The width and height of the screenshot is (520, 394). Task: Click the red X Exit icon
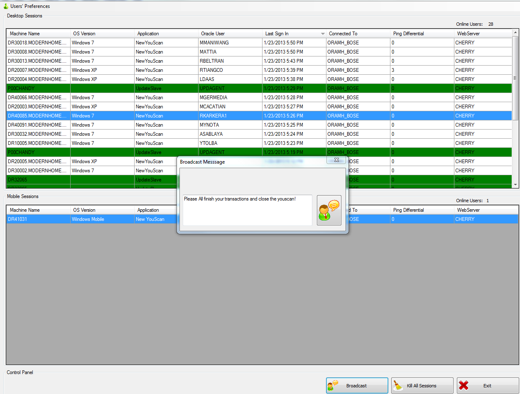[x=464, y=386]
